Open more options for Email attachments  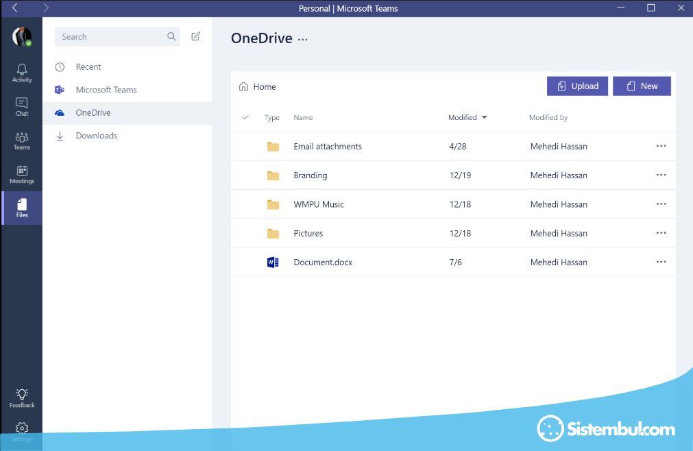coord(661,146)
